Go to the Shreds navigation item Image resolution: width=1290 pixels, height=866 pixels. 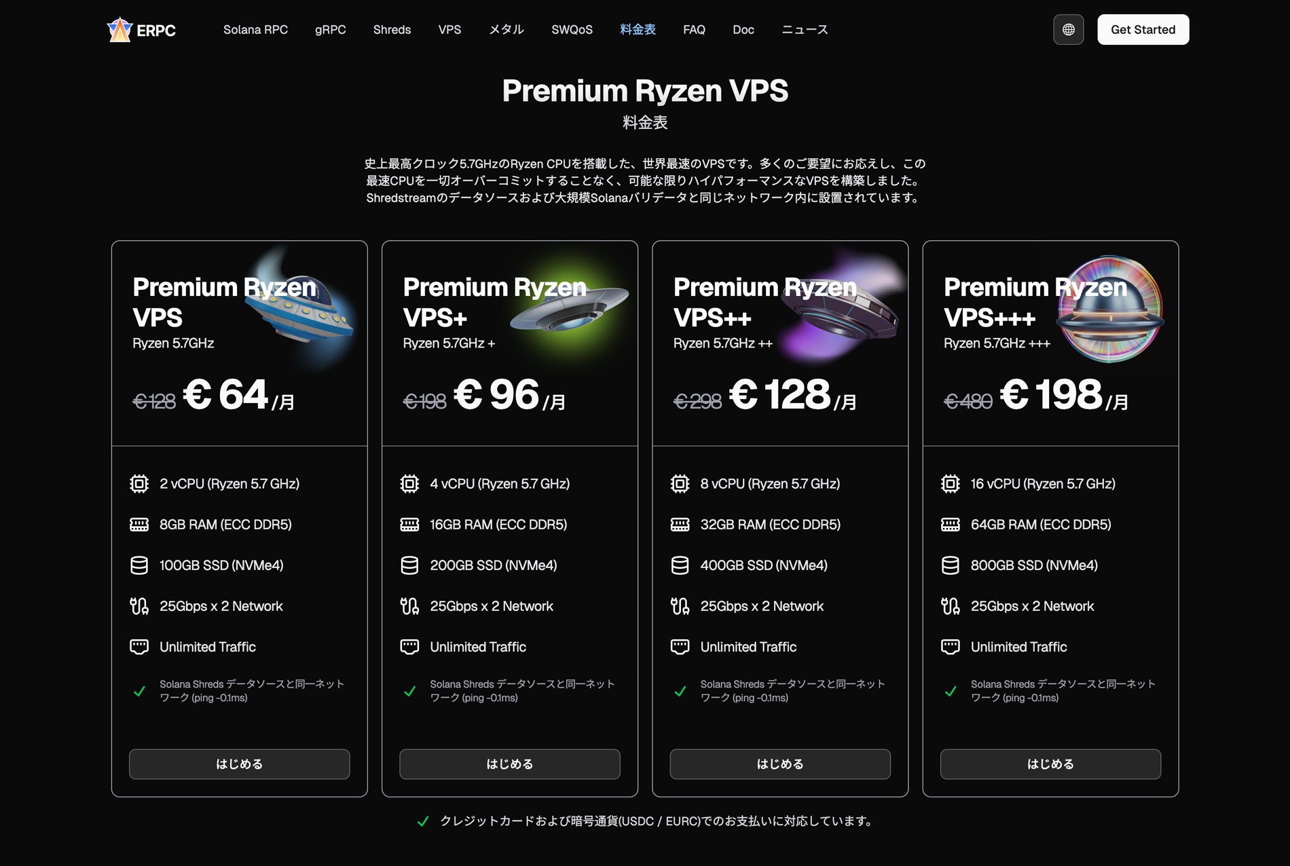[392, 30]
